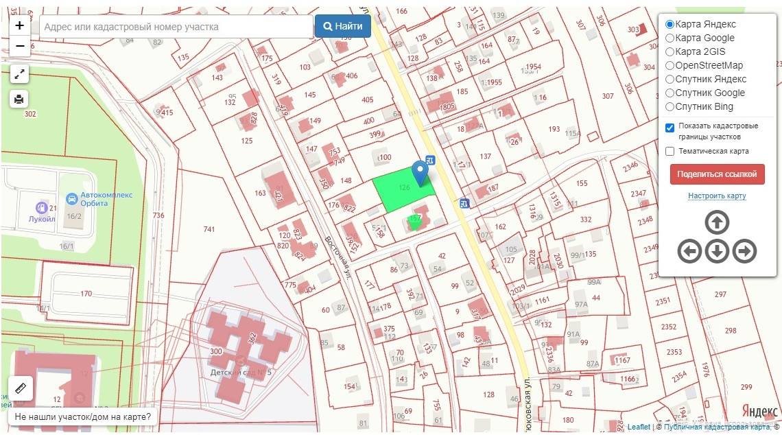Click parcel labeled 736
Viewport: 782px width, 435px height.
(x=158, y=215)
